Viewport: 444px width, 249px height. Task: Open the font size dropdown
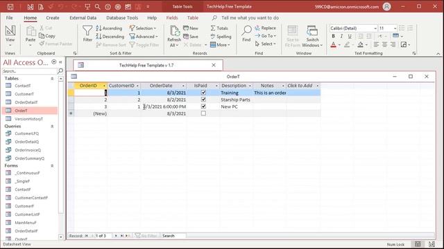pyautogui.click(x=395, y=28)
